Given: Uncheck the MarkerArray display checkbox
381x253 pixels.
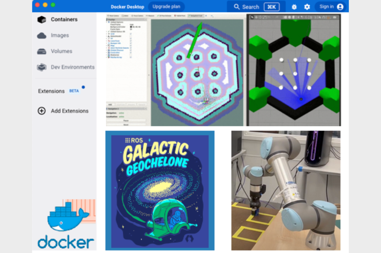Looking at the screenshot, I should pyautogui.click(x=131, y=57).
